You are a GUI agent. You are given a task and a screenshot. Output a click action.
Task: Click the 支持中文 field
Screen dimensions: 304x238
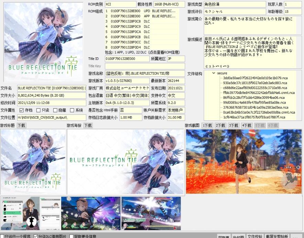coord(176,96)
